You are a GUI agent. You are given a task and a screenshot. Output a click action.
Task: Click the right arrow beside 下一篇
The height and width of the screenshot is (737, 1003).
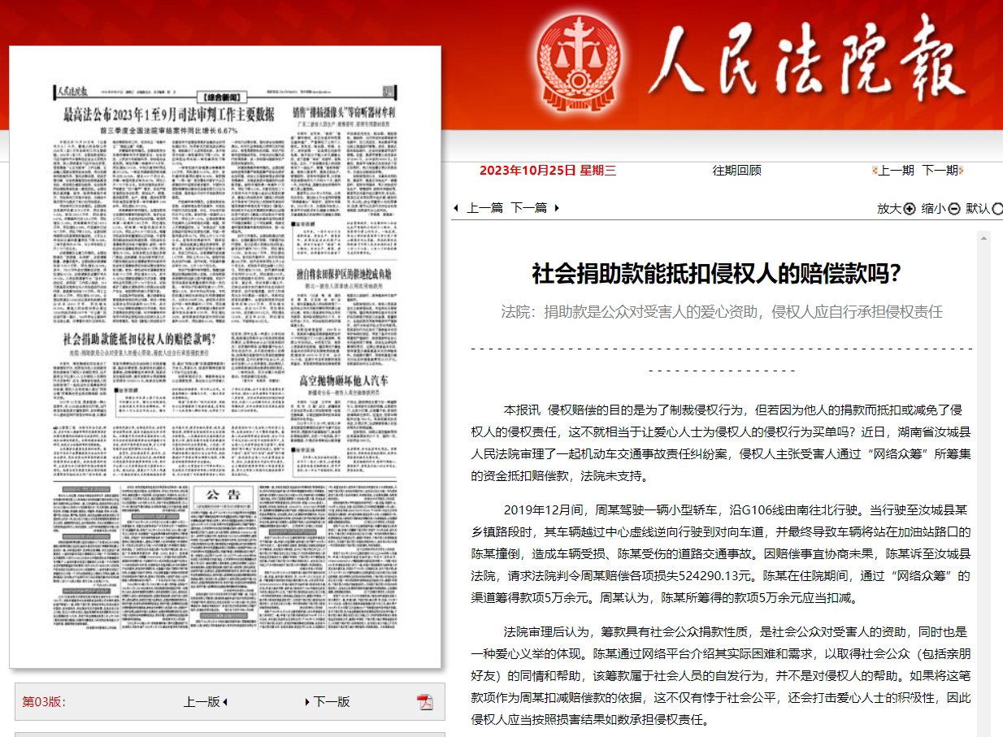click(557, 208)
